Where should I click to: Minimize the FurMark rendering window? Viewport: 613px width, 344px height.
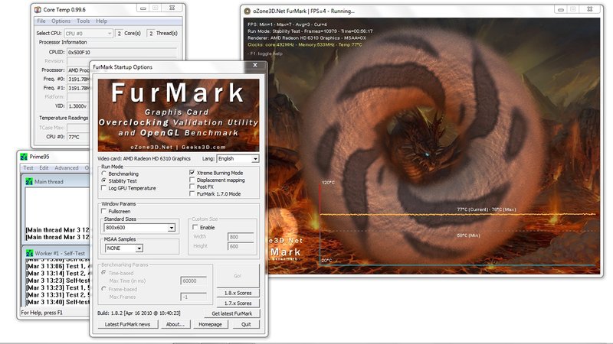[x=561, y=9]
